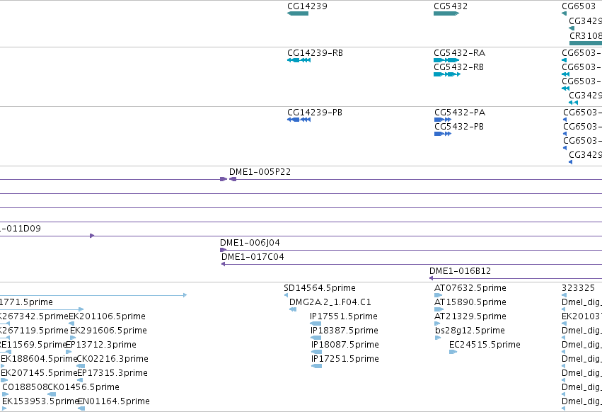Click the CG5432-PA protein glyph
Image resolution: width=602 pixels, height=412 pixels.
pyautogui.click(x=443, y=120)
